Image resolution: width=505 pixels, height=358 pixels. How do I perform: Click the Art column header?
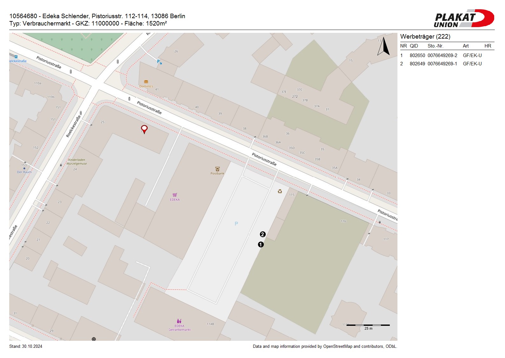[x=466, y=46]
